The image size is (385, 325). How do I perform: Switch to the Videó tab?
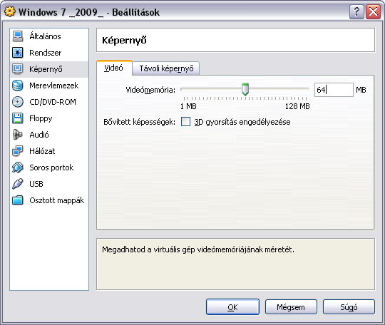point(114,68)
